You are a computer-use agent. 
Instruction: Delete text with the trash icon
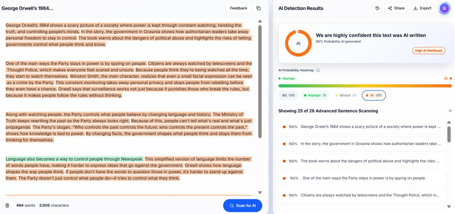pyautogui.click(x=7, y=205)
